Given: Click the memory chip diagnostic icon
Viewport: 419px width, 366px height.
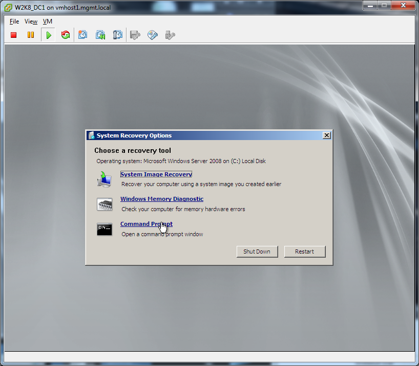Looking at the screenshot, I should pyautogui.click(x=104, y=204).
